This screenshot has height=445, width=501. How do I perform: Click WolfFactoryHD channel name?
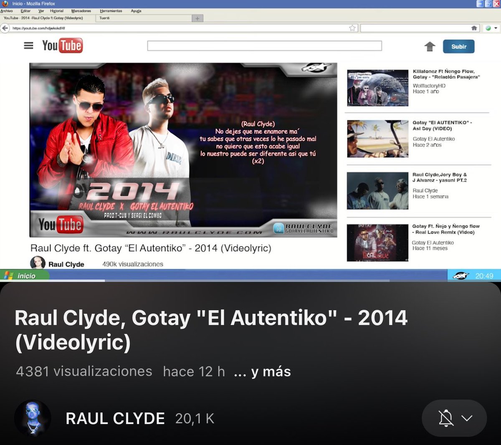pos(429,86)
